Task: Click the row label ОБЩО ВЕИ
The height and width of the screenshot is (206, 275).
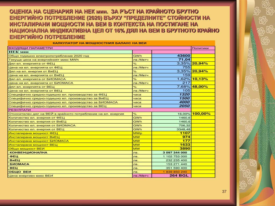Action: pos(20,172)
